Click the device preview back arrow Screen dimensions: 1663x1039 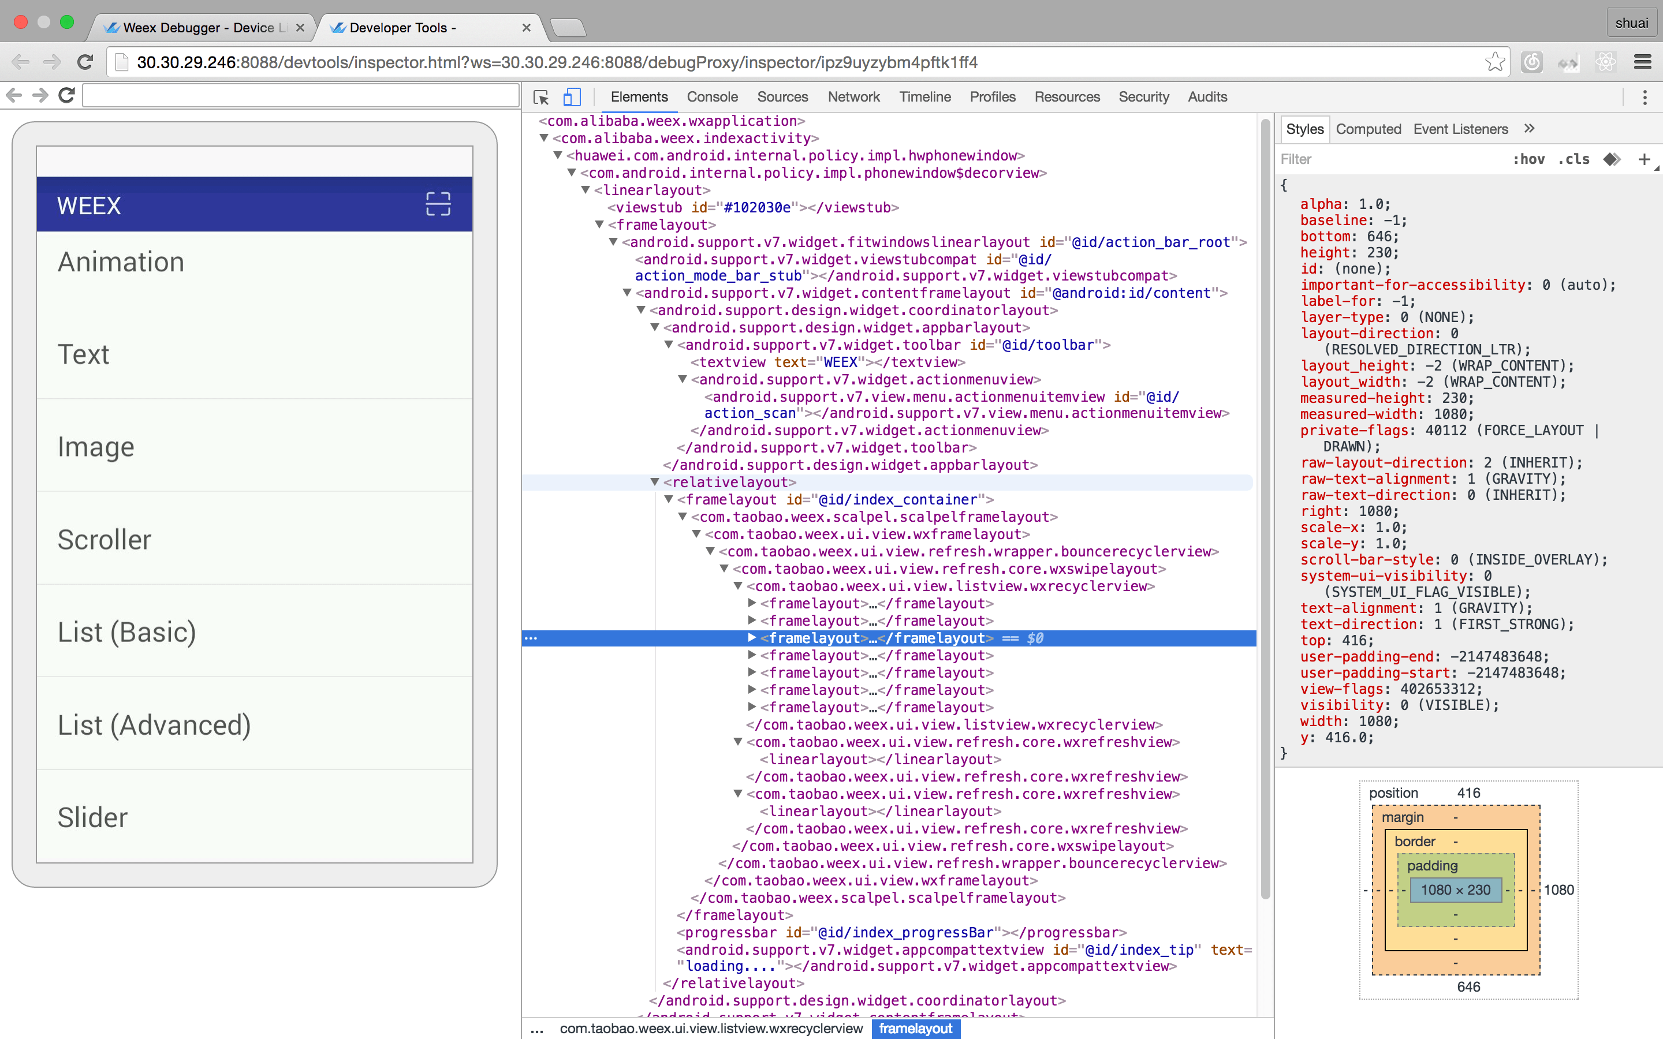(x=14, y=95)
